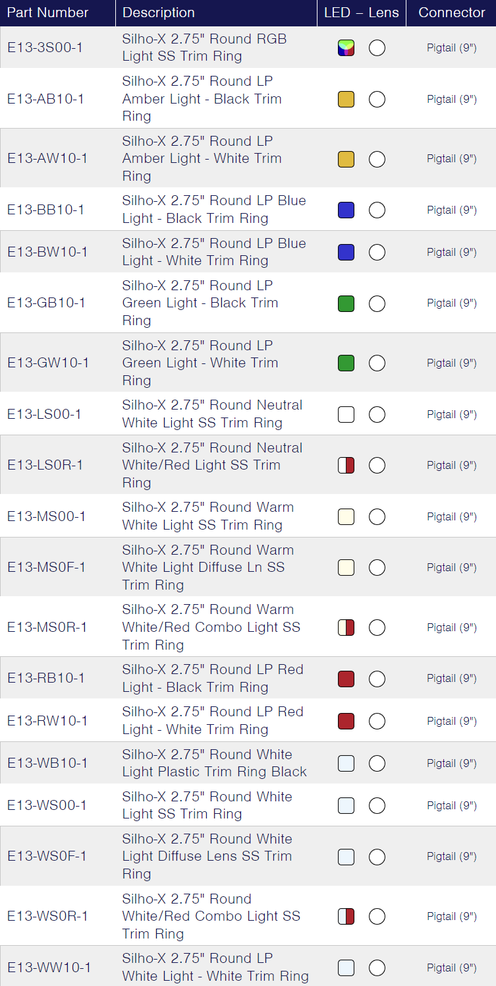This screenshot has height=986, width=496.
Task: Click the RGB LED icon for E13-3S00-1
Action: pos(346,47)
